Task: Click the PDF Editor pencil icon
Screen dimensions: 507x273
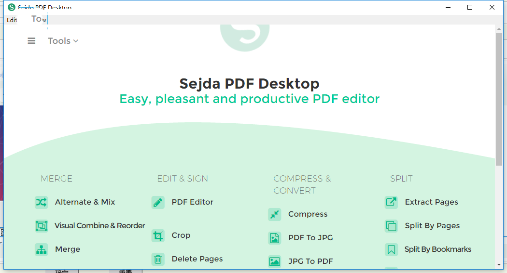Action: [x=158, y=202]
